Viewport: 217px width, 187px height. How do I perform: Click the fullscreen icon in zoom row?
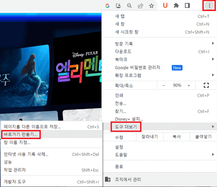(x=206, y=85)
